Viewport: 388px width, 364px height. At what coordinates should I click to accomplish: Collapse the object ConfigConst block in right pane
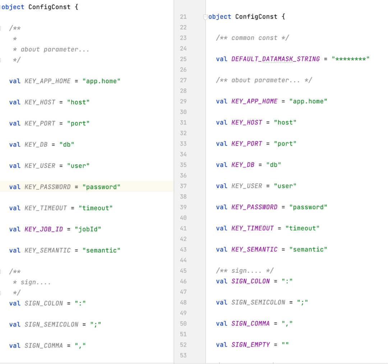(205, 17)
